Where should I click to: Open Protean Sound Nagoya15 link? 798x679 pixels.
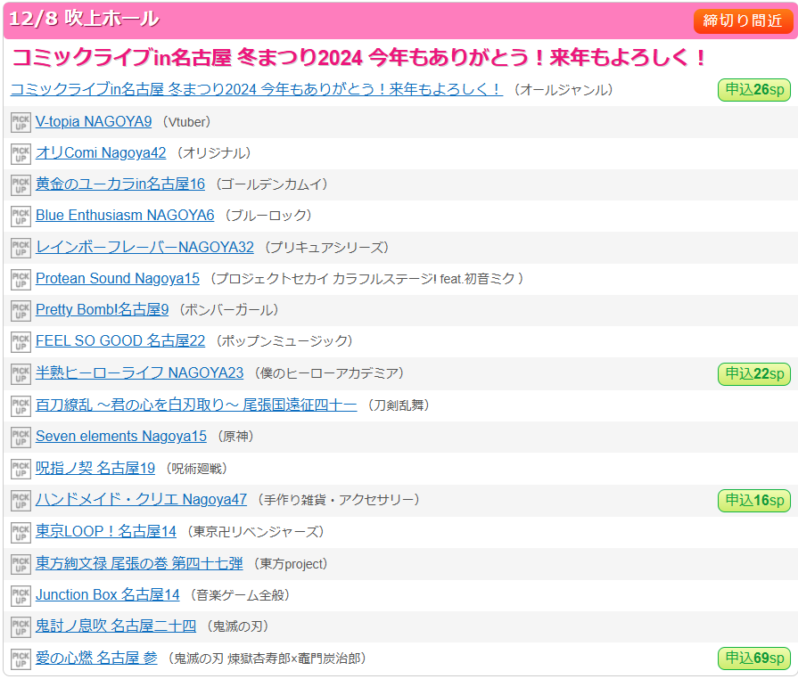click(118, 279)
